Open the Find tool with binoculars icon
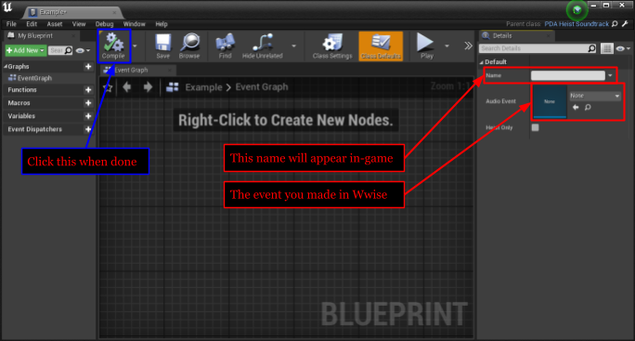The height and width of the screenshot is (341, 635). click(226, 46)
